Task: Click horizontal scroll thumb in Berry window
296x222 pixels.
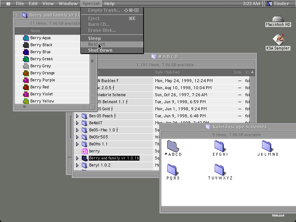Action: (x=24, y=107)
